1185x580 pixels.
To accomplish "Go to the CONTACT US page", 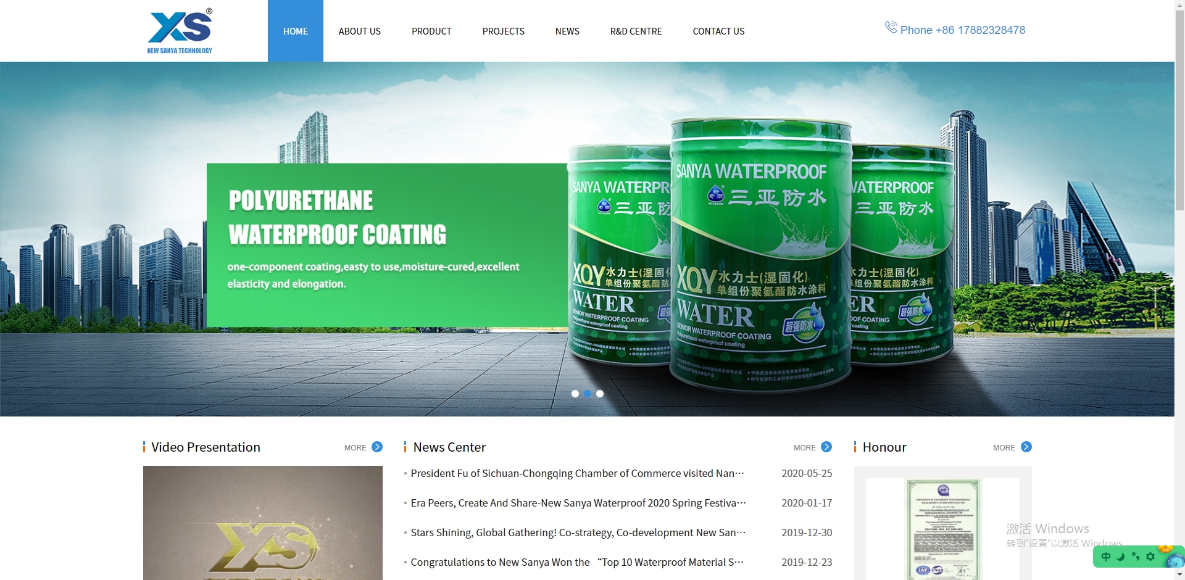I will (718, 31).
